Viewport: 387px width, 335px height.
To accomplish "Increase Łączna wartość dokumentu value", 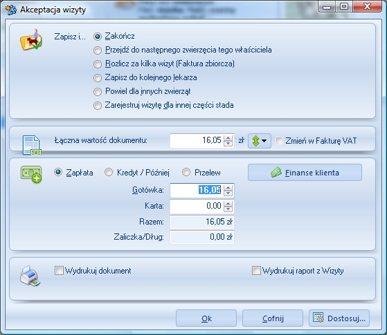I will point(228,138).
